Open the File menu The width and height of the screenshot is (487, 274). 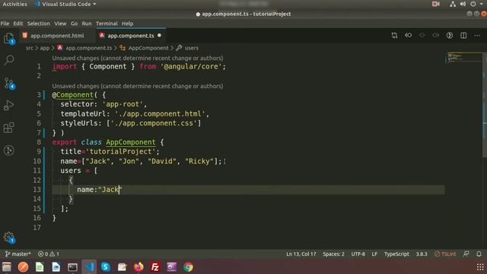coord(5,24)
